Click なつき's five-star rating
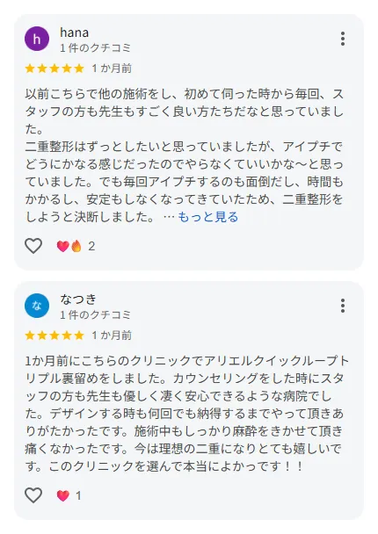The height and width of the screenshot is (534, 378). tap(55, 336)
